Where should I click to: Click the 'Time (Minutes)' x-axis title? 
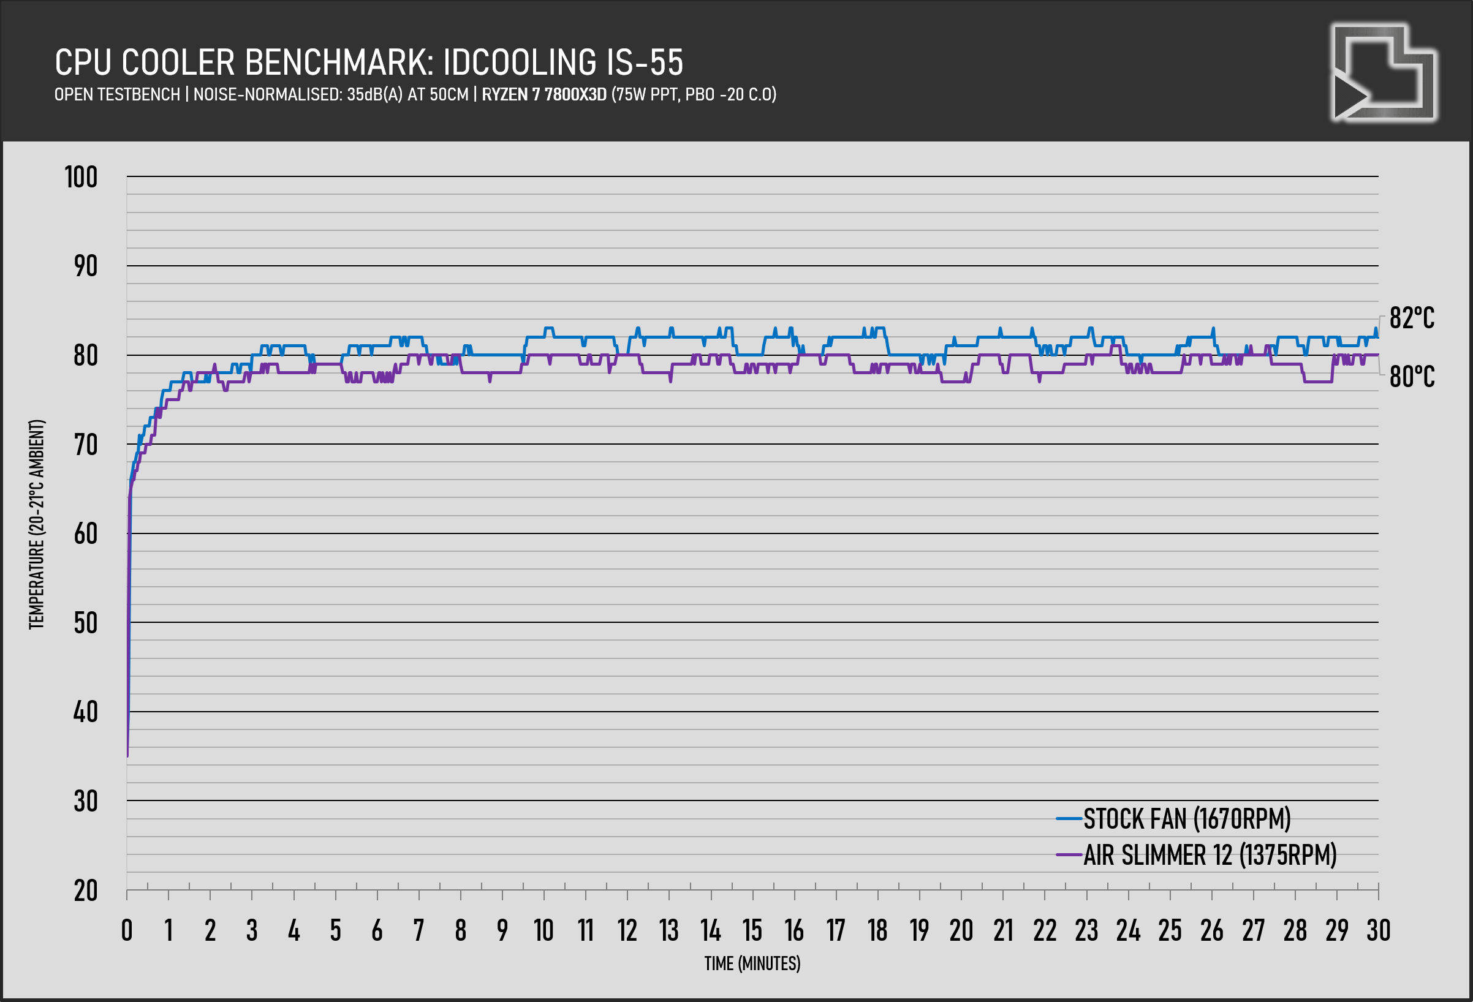tap(752, 963)
